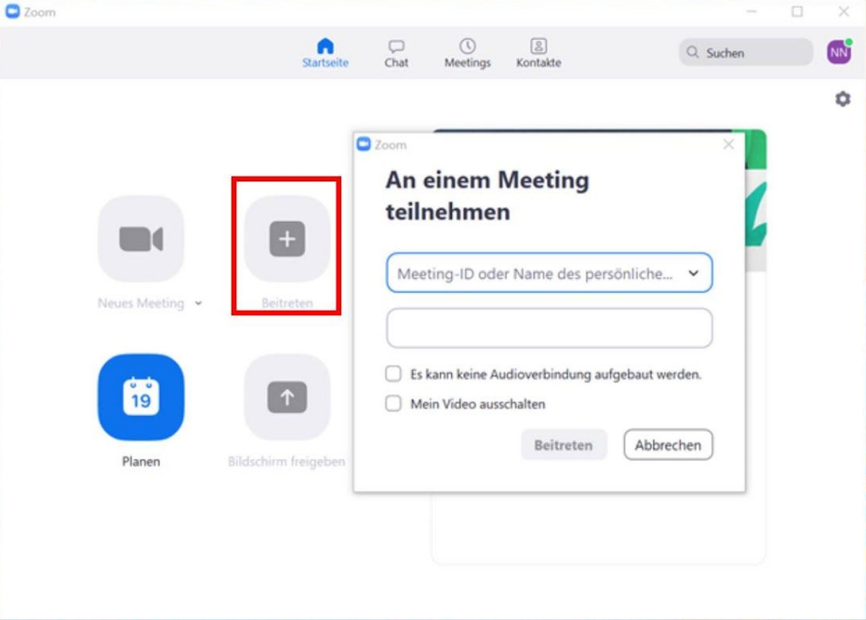Screen dimensions: 866x620
Task: Click the NN profile avatar
Action: [838, 52]
